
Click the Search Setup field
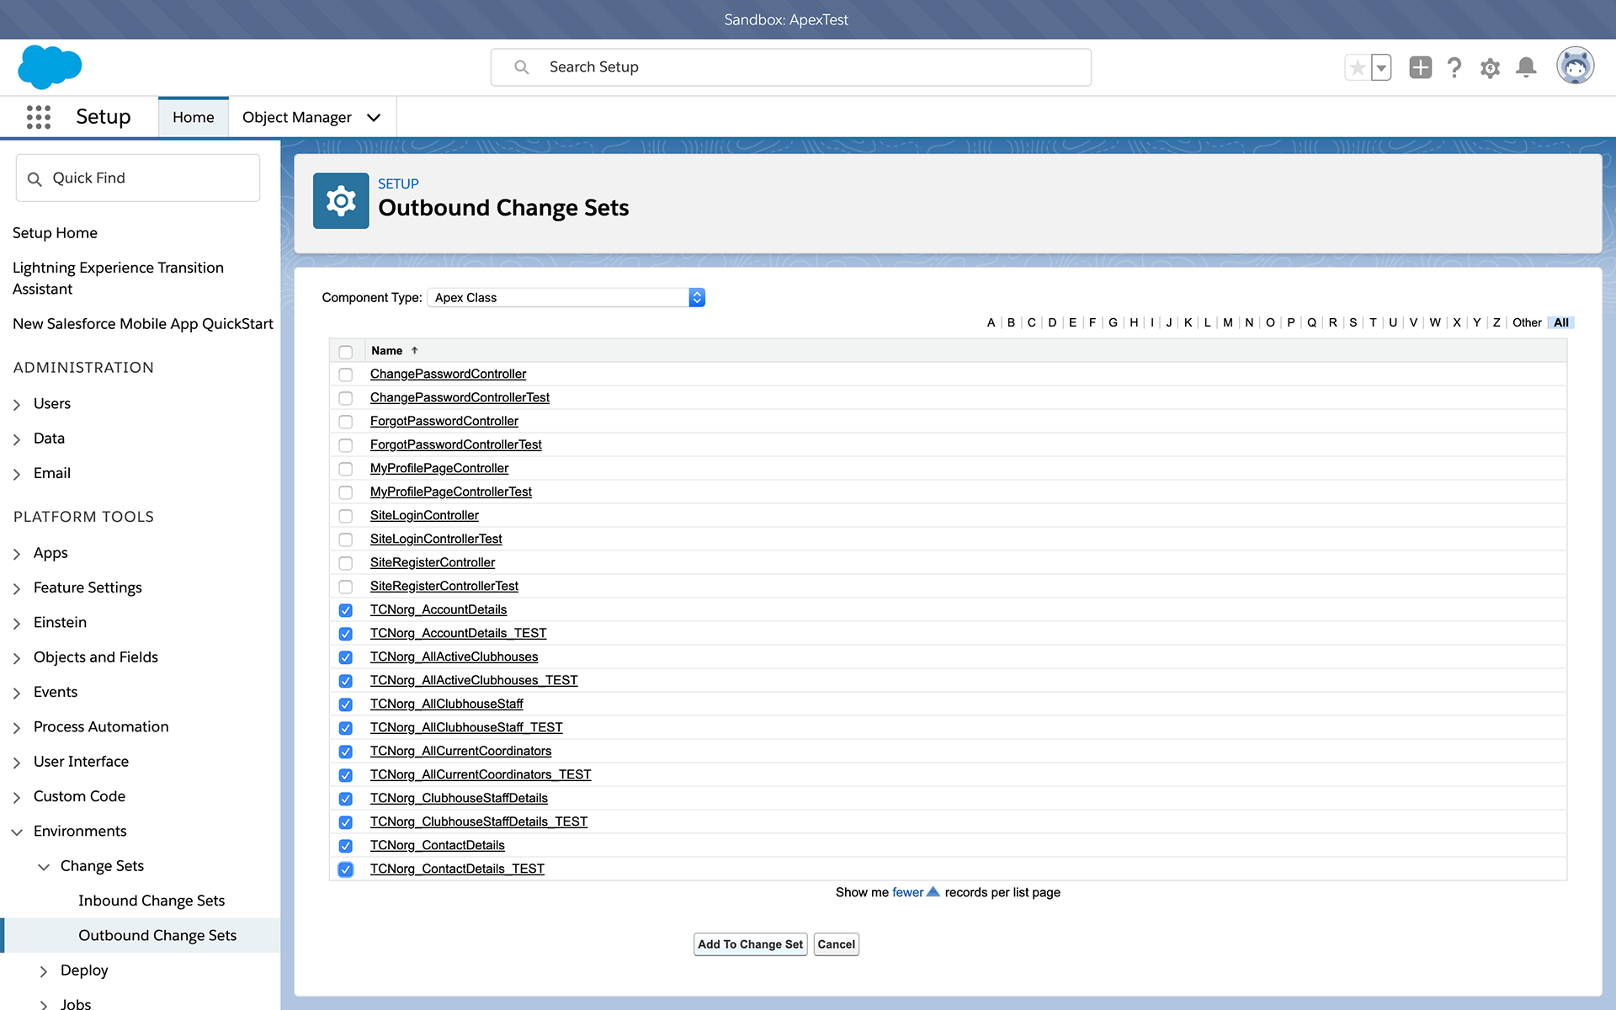[x=791, y=67]
